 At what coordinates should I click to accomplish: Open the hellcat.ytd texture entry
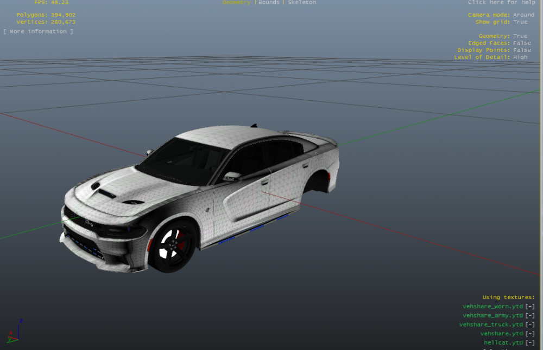coord(503,342)
